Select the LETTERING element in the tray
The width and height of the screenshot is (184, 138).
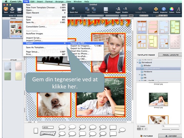coord(48,133)
